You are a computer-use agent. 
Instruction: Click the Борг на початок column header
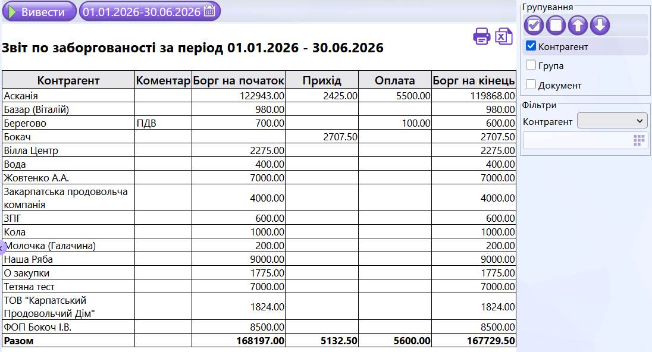(x=239, y=80)
